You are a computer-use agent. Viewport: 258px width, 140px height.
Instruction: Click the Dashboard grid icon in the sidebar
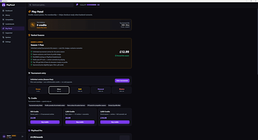point(3,11)
